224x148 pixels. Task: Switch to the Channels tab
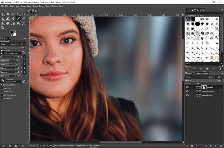point(197,73)
